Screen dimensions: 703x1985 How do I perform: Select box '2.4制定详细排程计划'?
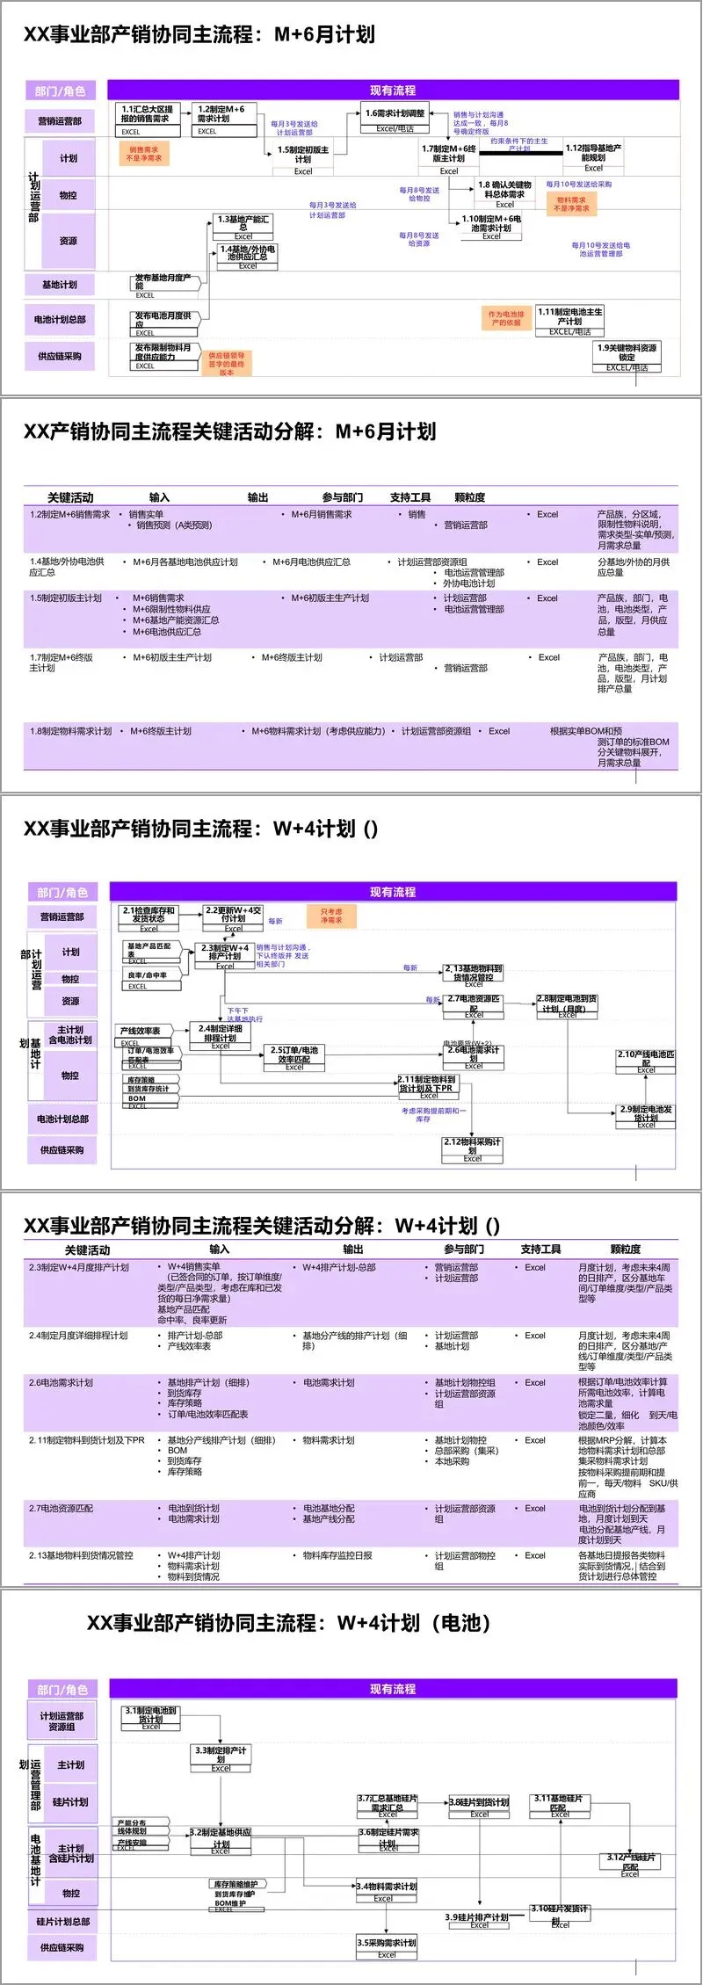click(220, 1036)
